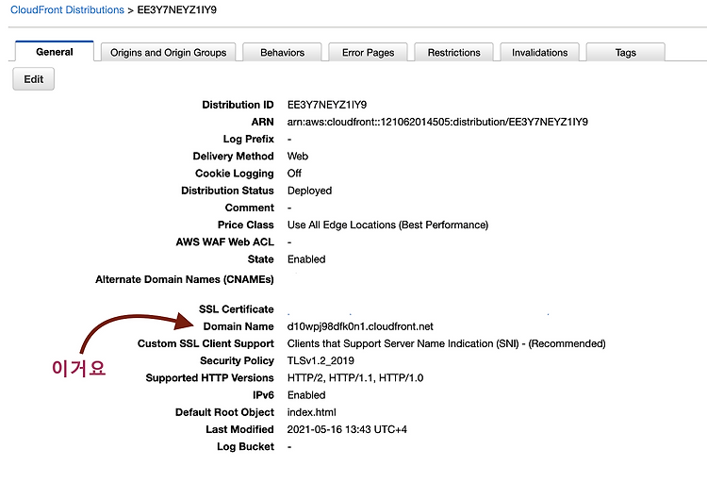Image resolution: width=707 pixels, height=483 pixels.
Task: Click the Price Class value Use All Edge Locations
Action: click(387, 225)
